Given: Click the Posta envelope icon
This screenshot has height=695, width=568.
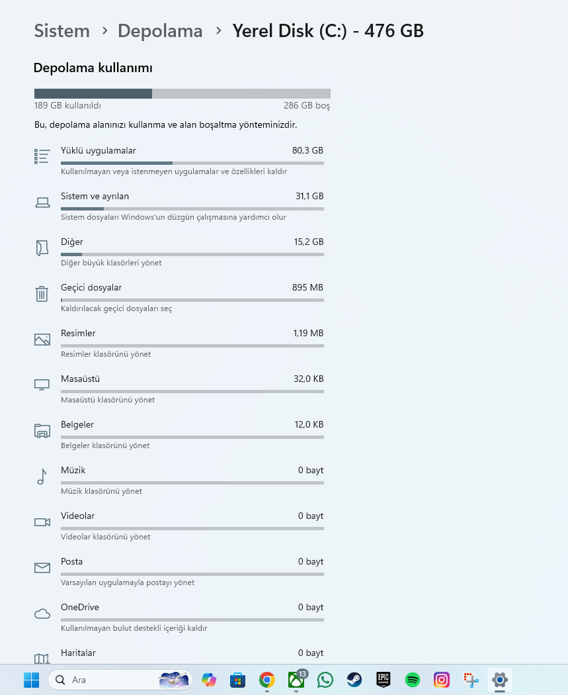Looking at the screenshot, I should click(x=42, y=568).
